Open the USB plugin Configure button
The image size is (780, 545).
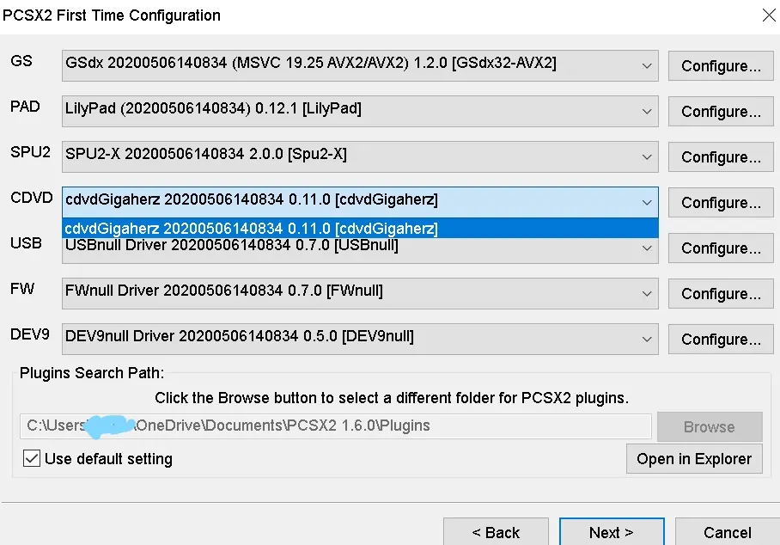721,248
